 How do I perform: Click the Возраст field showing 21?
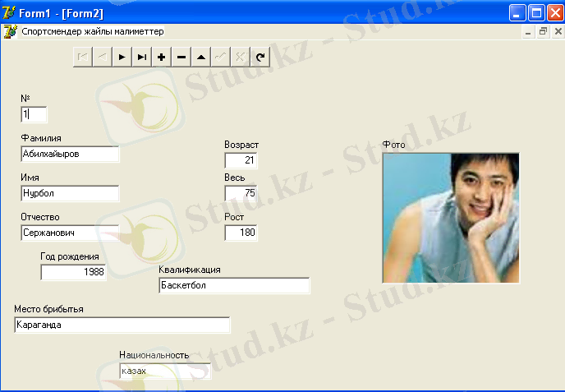[241, 160]
